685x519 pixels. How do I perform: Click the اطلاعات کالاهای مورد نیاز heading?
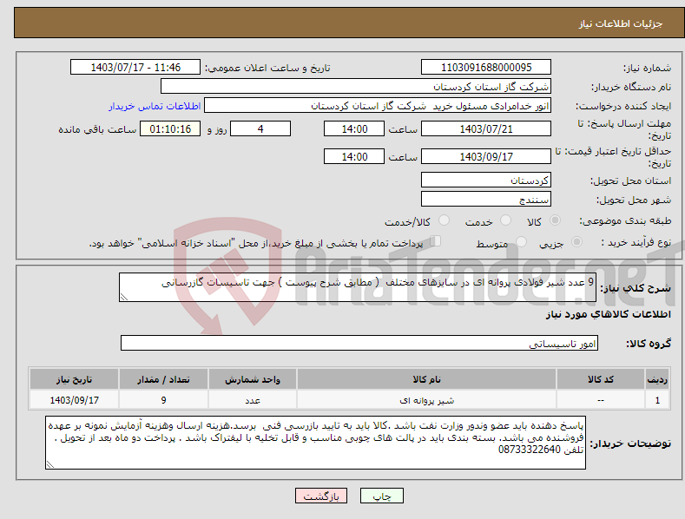[608, 314]
